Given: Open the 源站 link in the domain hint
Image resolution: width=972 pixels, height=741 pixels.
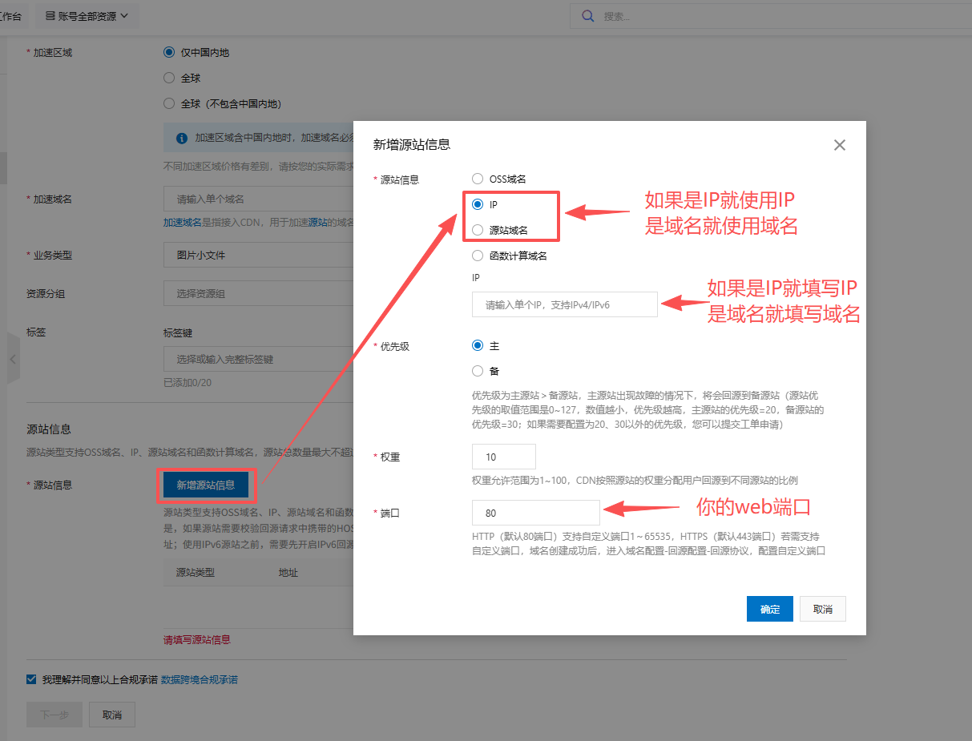Looking at the screenshot, I should 318,222.
